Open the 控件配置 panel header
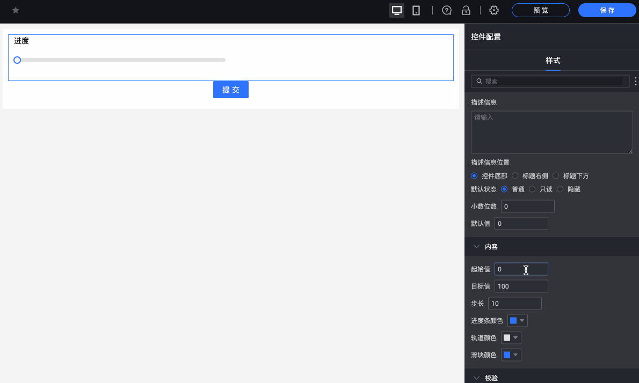 [485, 36]
